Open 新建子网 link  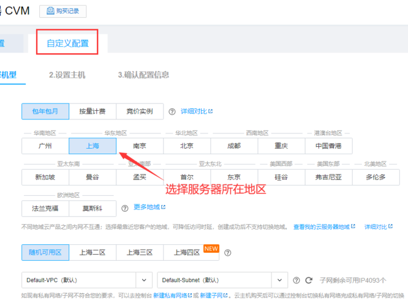click(214, 296)
